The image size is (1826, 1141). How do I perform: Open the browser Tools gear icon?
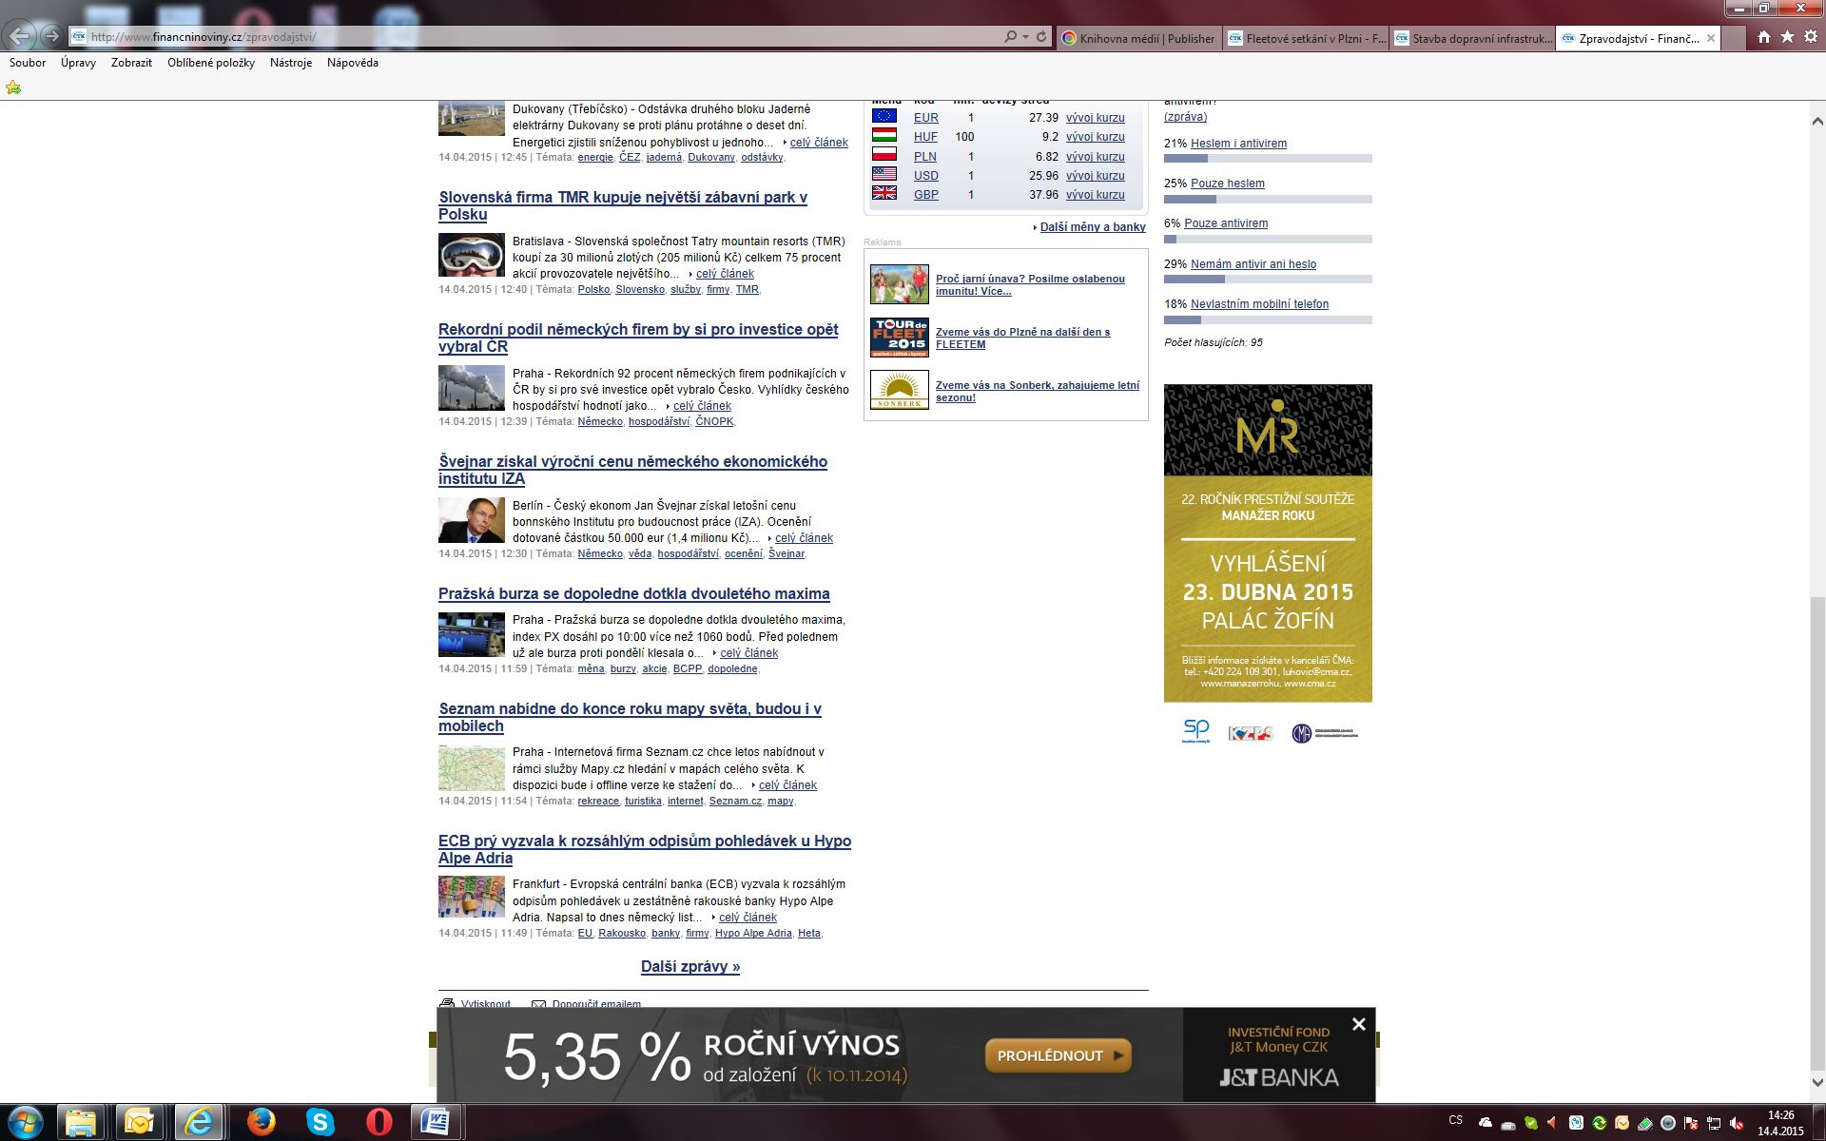pyautogui.click(x=1811, y=37)
